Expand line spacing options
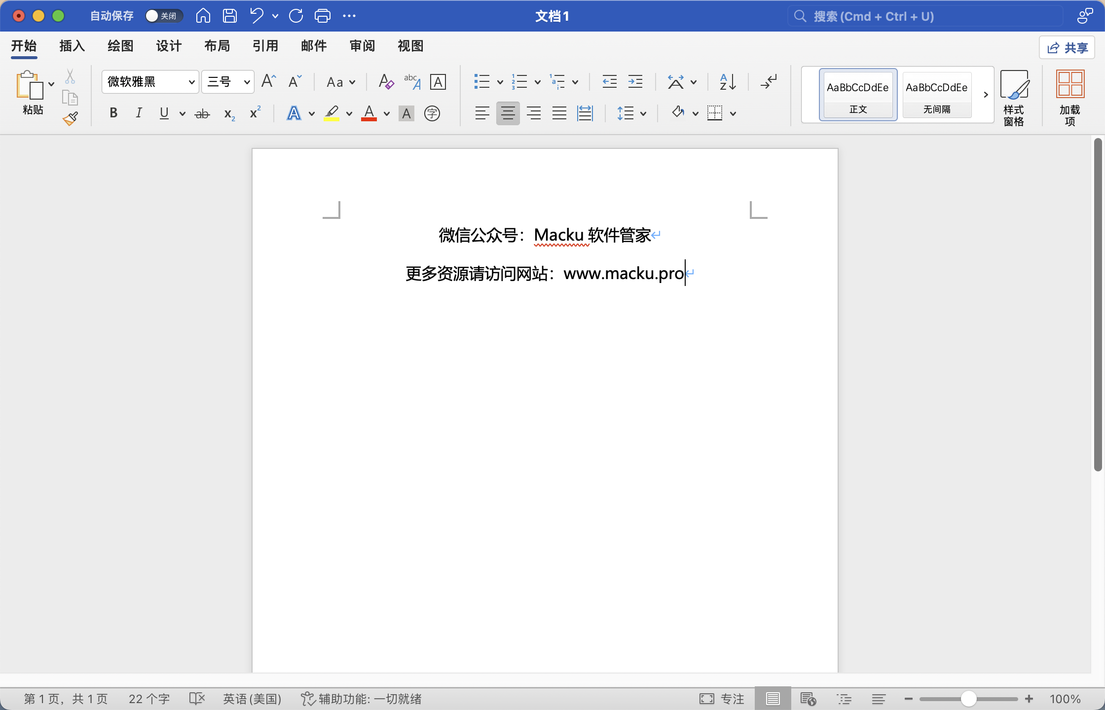Viewport: 1105px width, 710px height. (643, 113)
